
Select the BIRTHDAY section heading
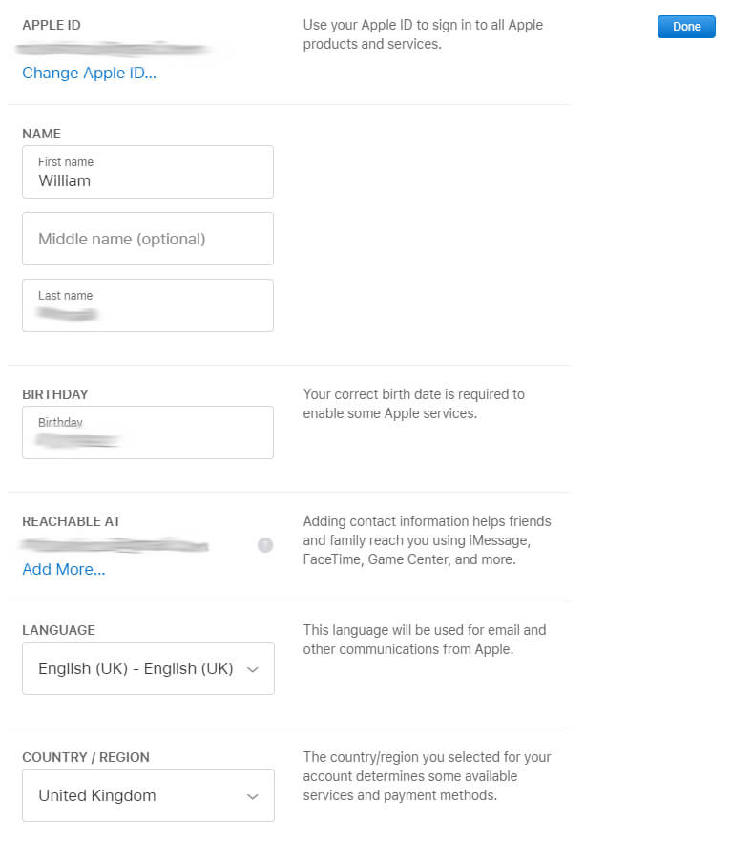point(54,394)
